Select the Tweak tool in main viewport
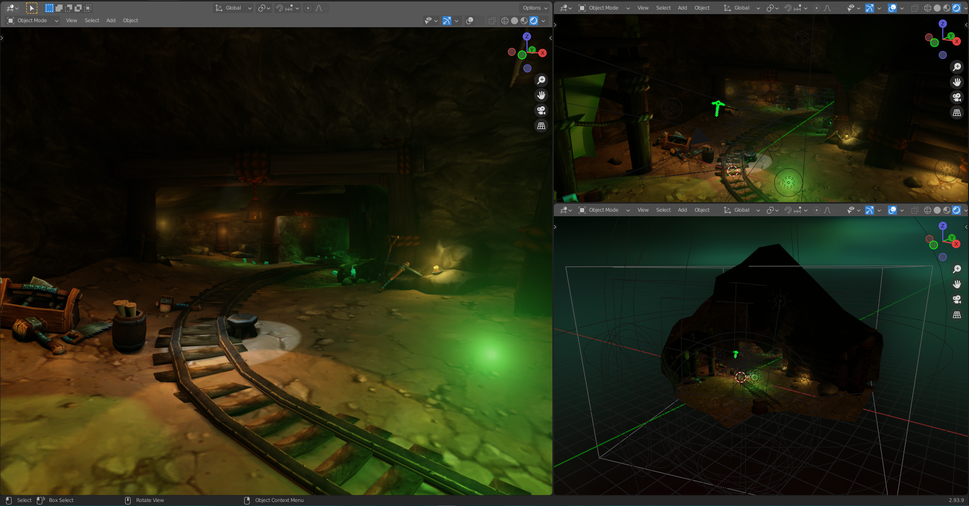969x506 pixels. [x=31, y=8]
